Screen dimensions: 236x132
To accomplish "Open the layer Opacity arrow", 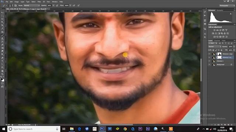I will [234, 47].
